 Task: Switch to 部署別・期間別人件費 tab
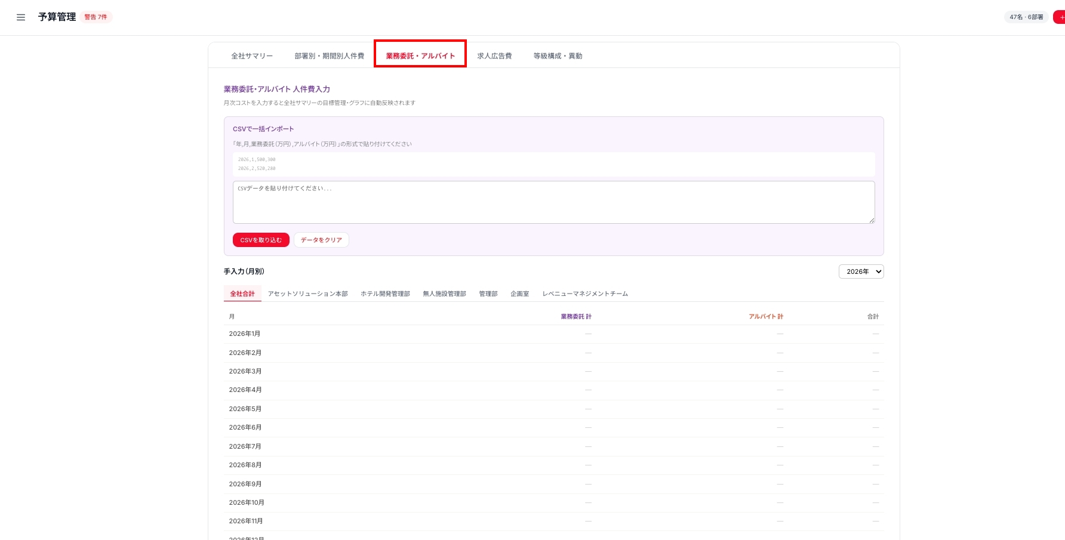[329, 56]
